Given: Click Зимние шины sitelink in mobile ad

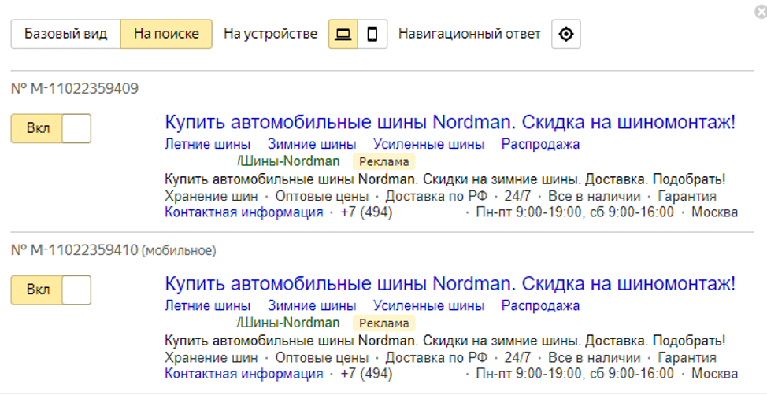Looking at the screenshot, I should point(312,305).
